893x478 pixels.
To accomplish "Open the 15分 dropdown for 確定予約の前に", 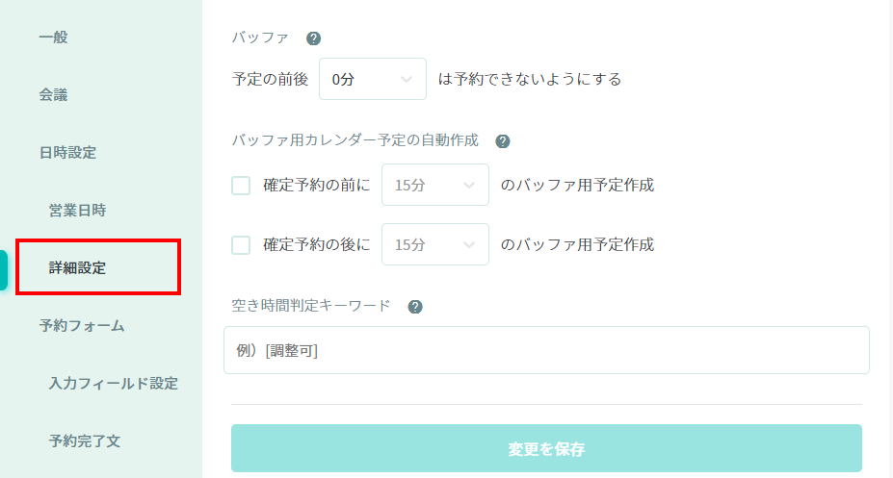I will pos(434,186).
